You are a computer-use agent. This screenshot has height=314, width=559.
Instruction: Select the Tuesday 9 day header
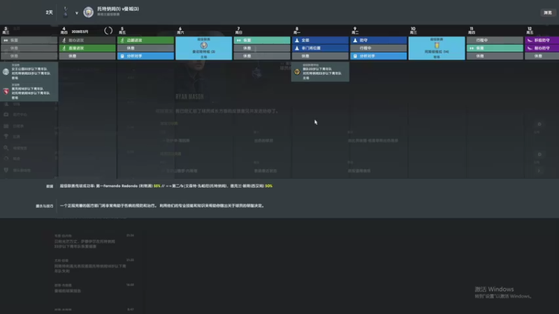click(355, 30)
